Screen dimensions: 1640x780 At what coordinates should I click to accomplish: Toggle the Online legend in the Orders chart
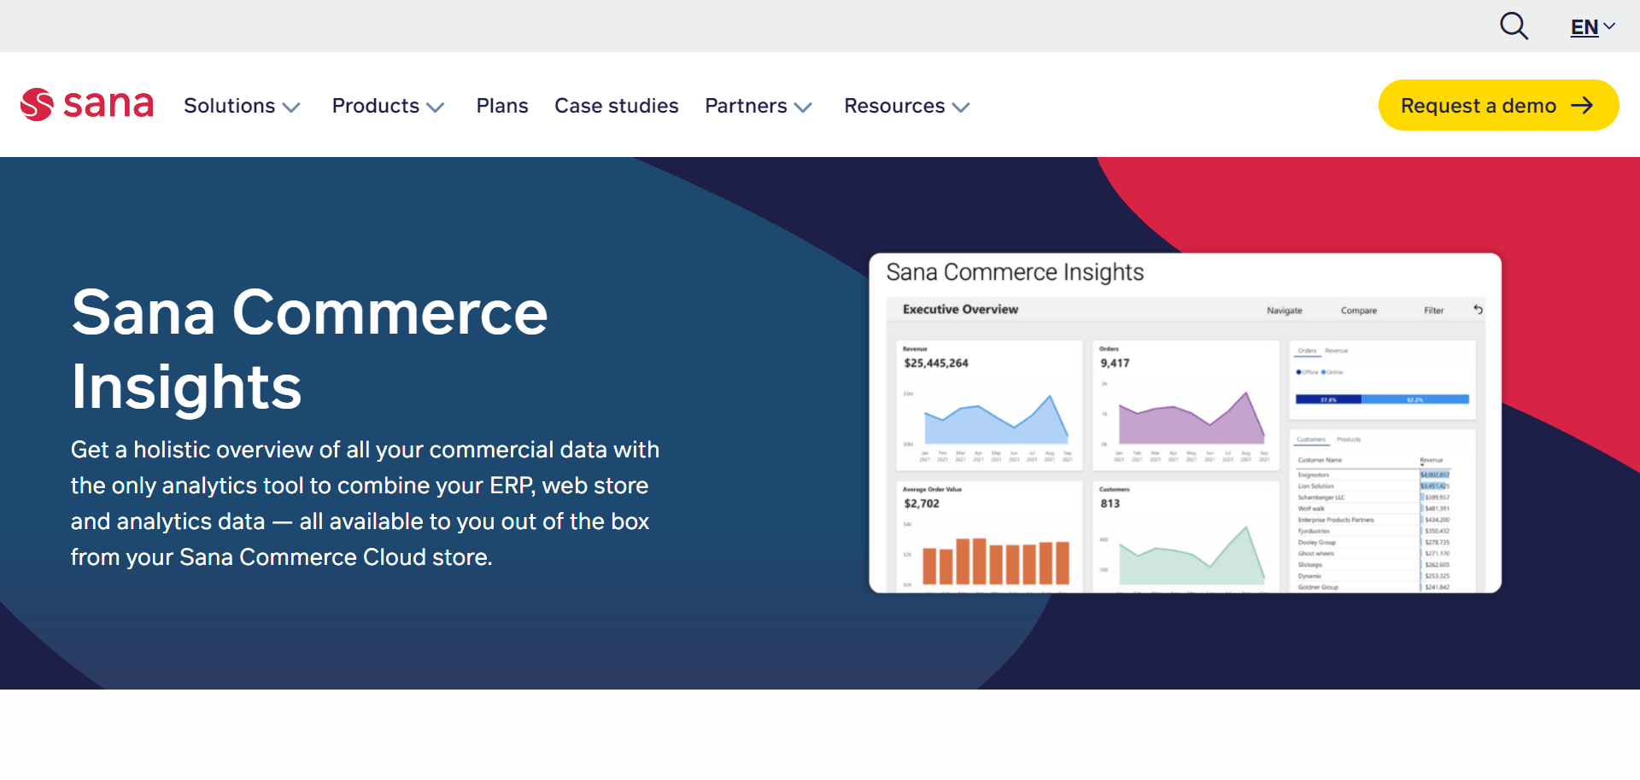[1335, 372]
